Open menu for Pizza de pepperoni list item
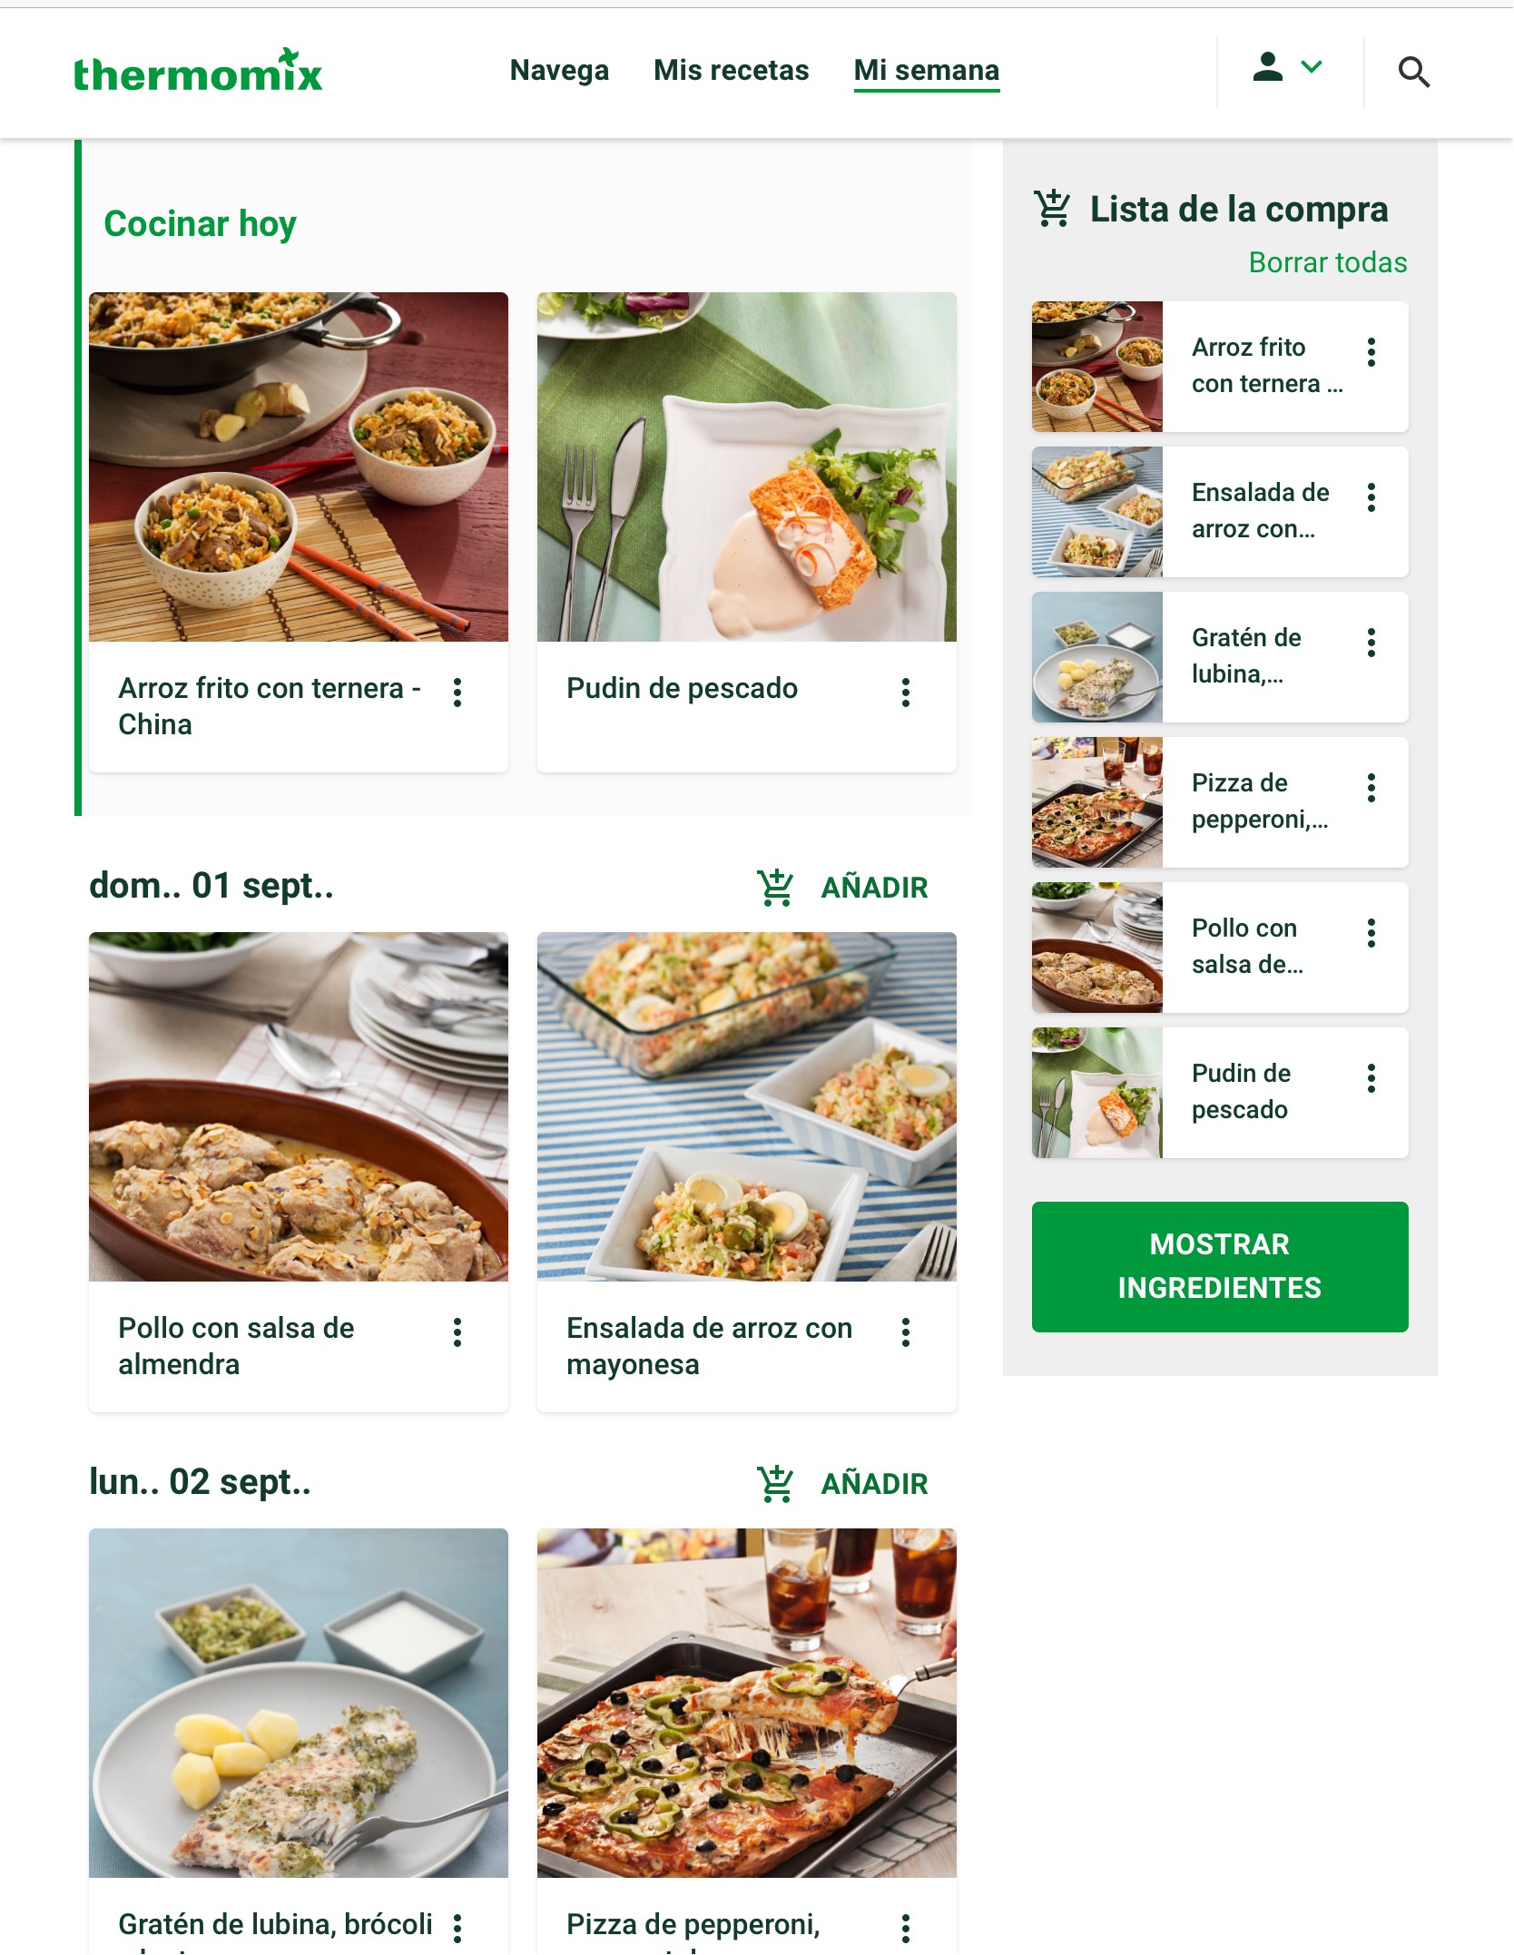The image size is (1514, 1955). (x=1371, y=788)
